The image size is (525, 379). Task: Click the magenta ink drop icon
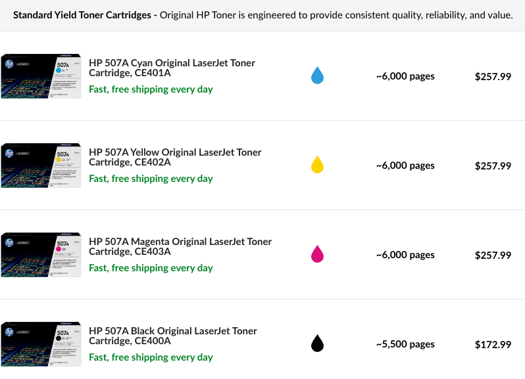(317, 254)
